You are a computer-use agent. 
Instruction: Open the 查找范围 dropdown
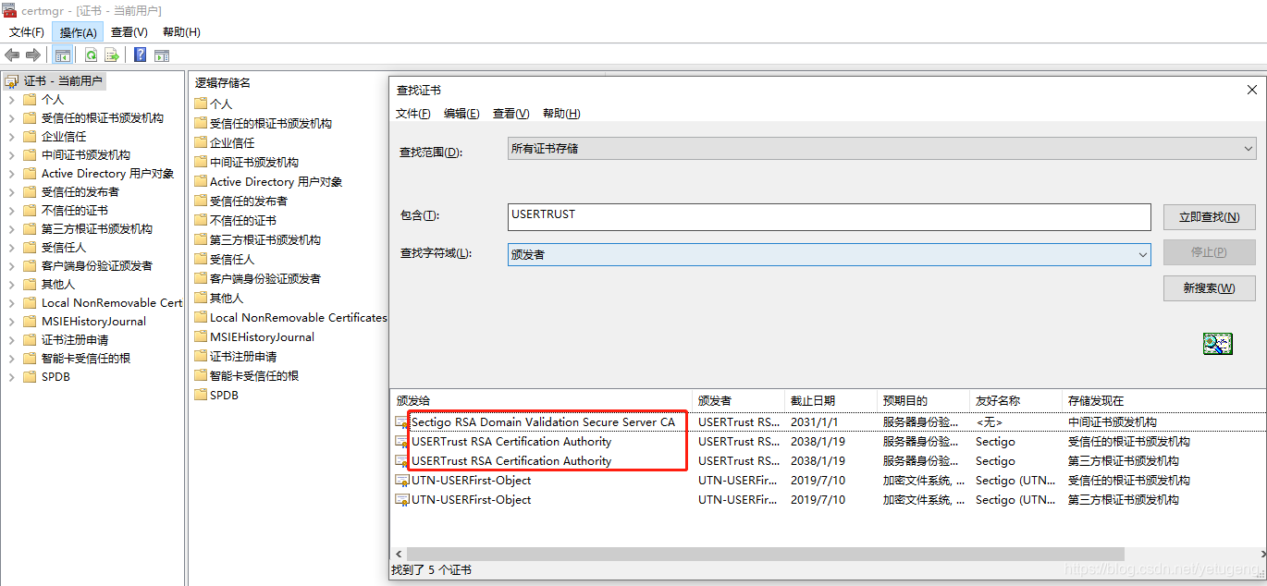(881, 148)
